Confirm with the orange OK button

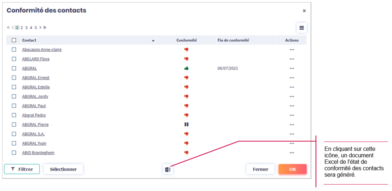pos(292,169)
